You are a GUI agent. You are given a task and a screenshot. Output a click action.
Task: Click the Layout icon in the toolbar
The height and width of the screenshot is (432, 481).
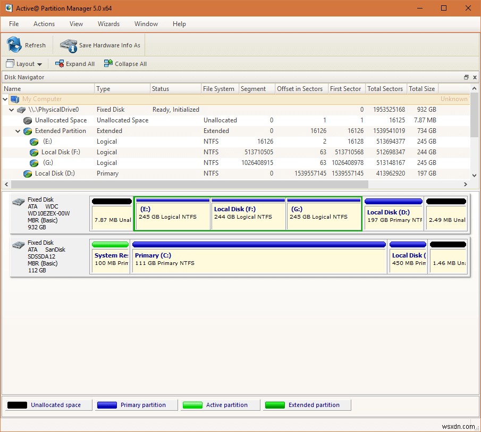tap(9, 63)
